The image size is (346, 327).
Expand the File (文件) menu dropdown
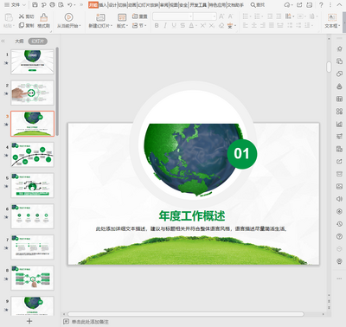(x=16, y=5)
